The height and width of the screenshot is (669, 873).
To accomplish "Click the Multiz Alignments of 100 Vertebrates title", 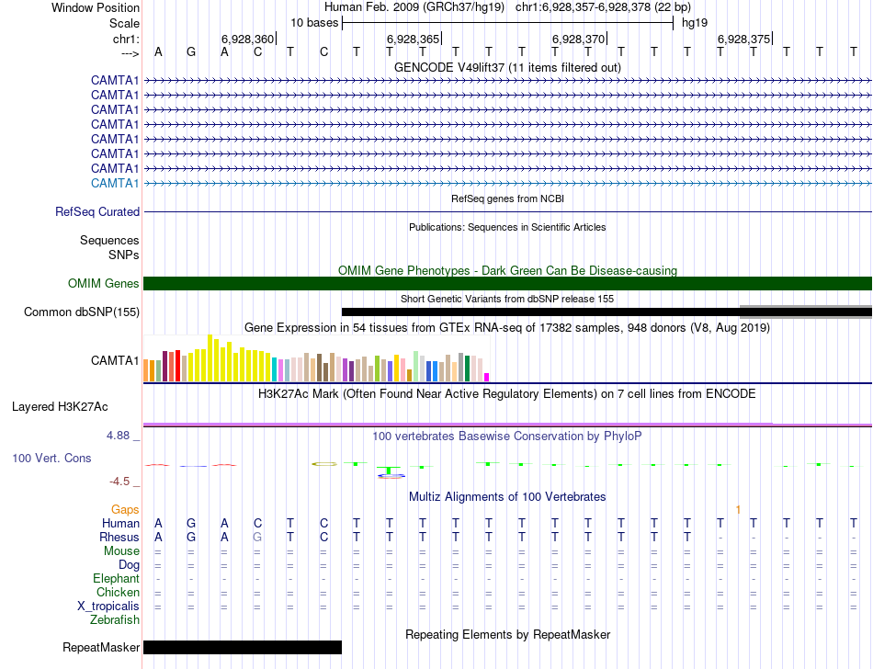I will 507,496.
